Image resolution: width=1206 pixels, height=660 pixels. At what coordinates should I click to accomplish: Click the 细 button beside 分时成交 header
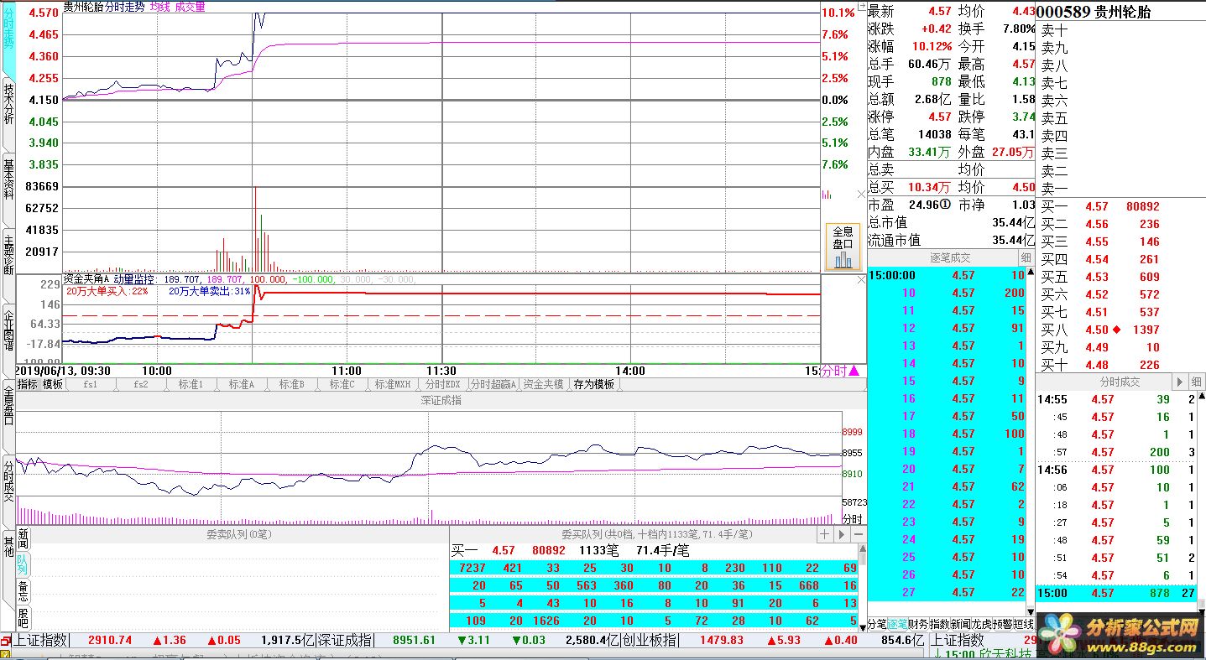tap(1197, 382)
